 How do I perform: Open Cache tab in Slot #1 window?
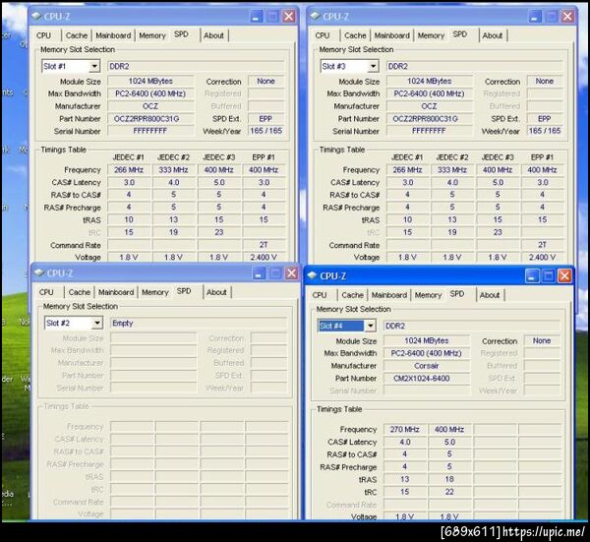tap(77, 35)
